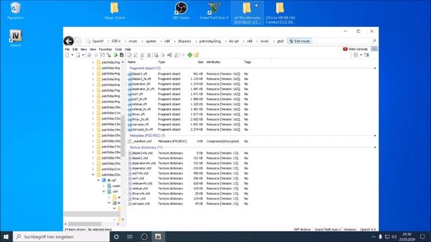The height and width of the screenshot is (242, 431).
Task: Open the notification center icon
Action: tap(422, 237)
